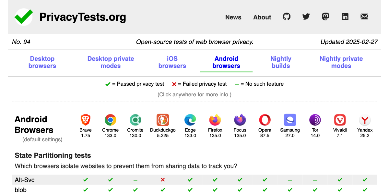Click Tor's dash in Alt-Svc row
Image resolution: width=389 pixels, height=194 pixels.
[x=315, y=180]
